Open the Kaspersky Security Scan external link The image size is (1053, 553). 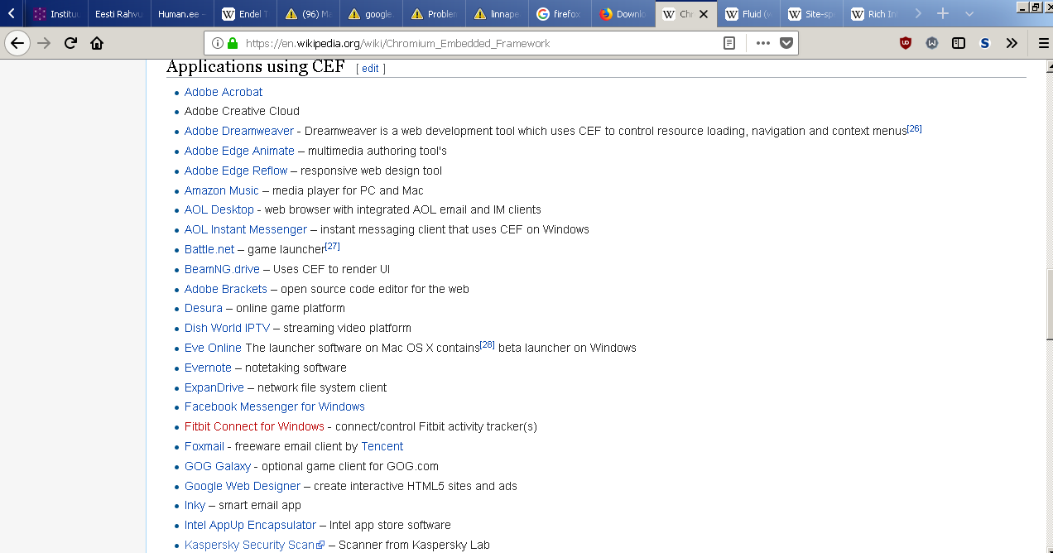pyautogui.click(x=254, y=545)
